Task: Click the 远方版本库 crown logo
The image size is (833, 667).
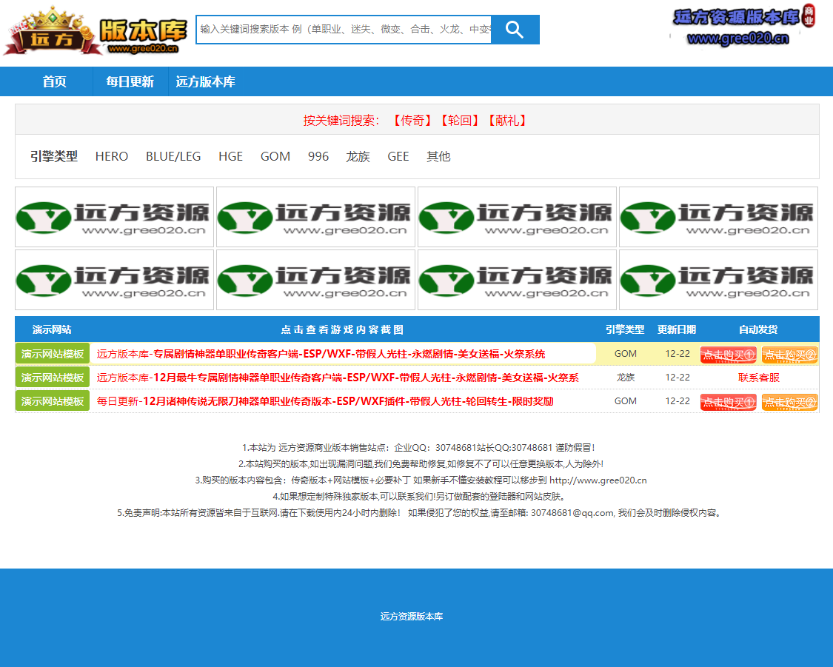Action: pos(95,31)
